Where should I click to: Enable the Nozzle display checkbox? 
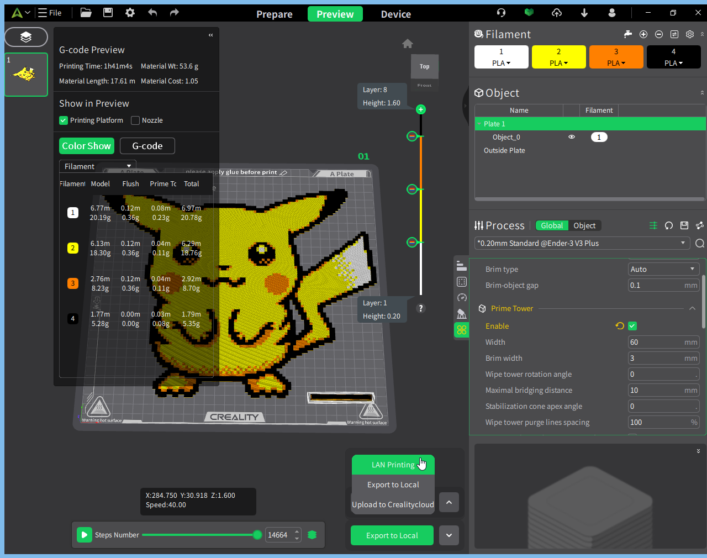[135, 120]
